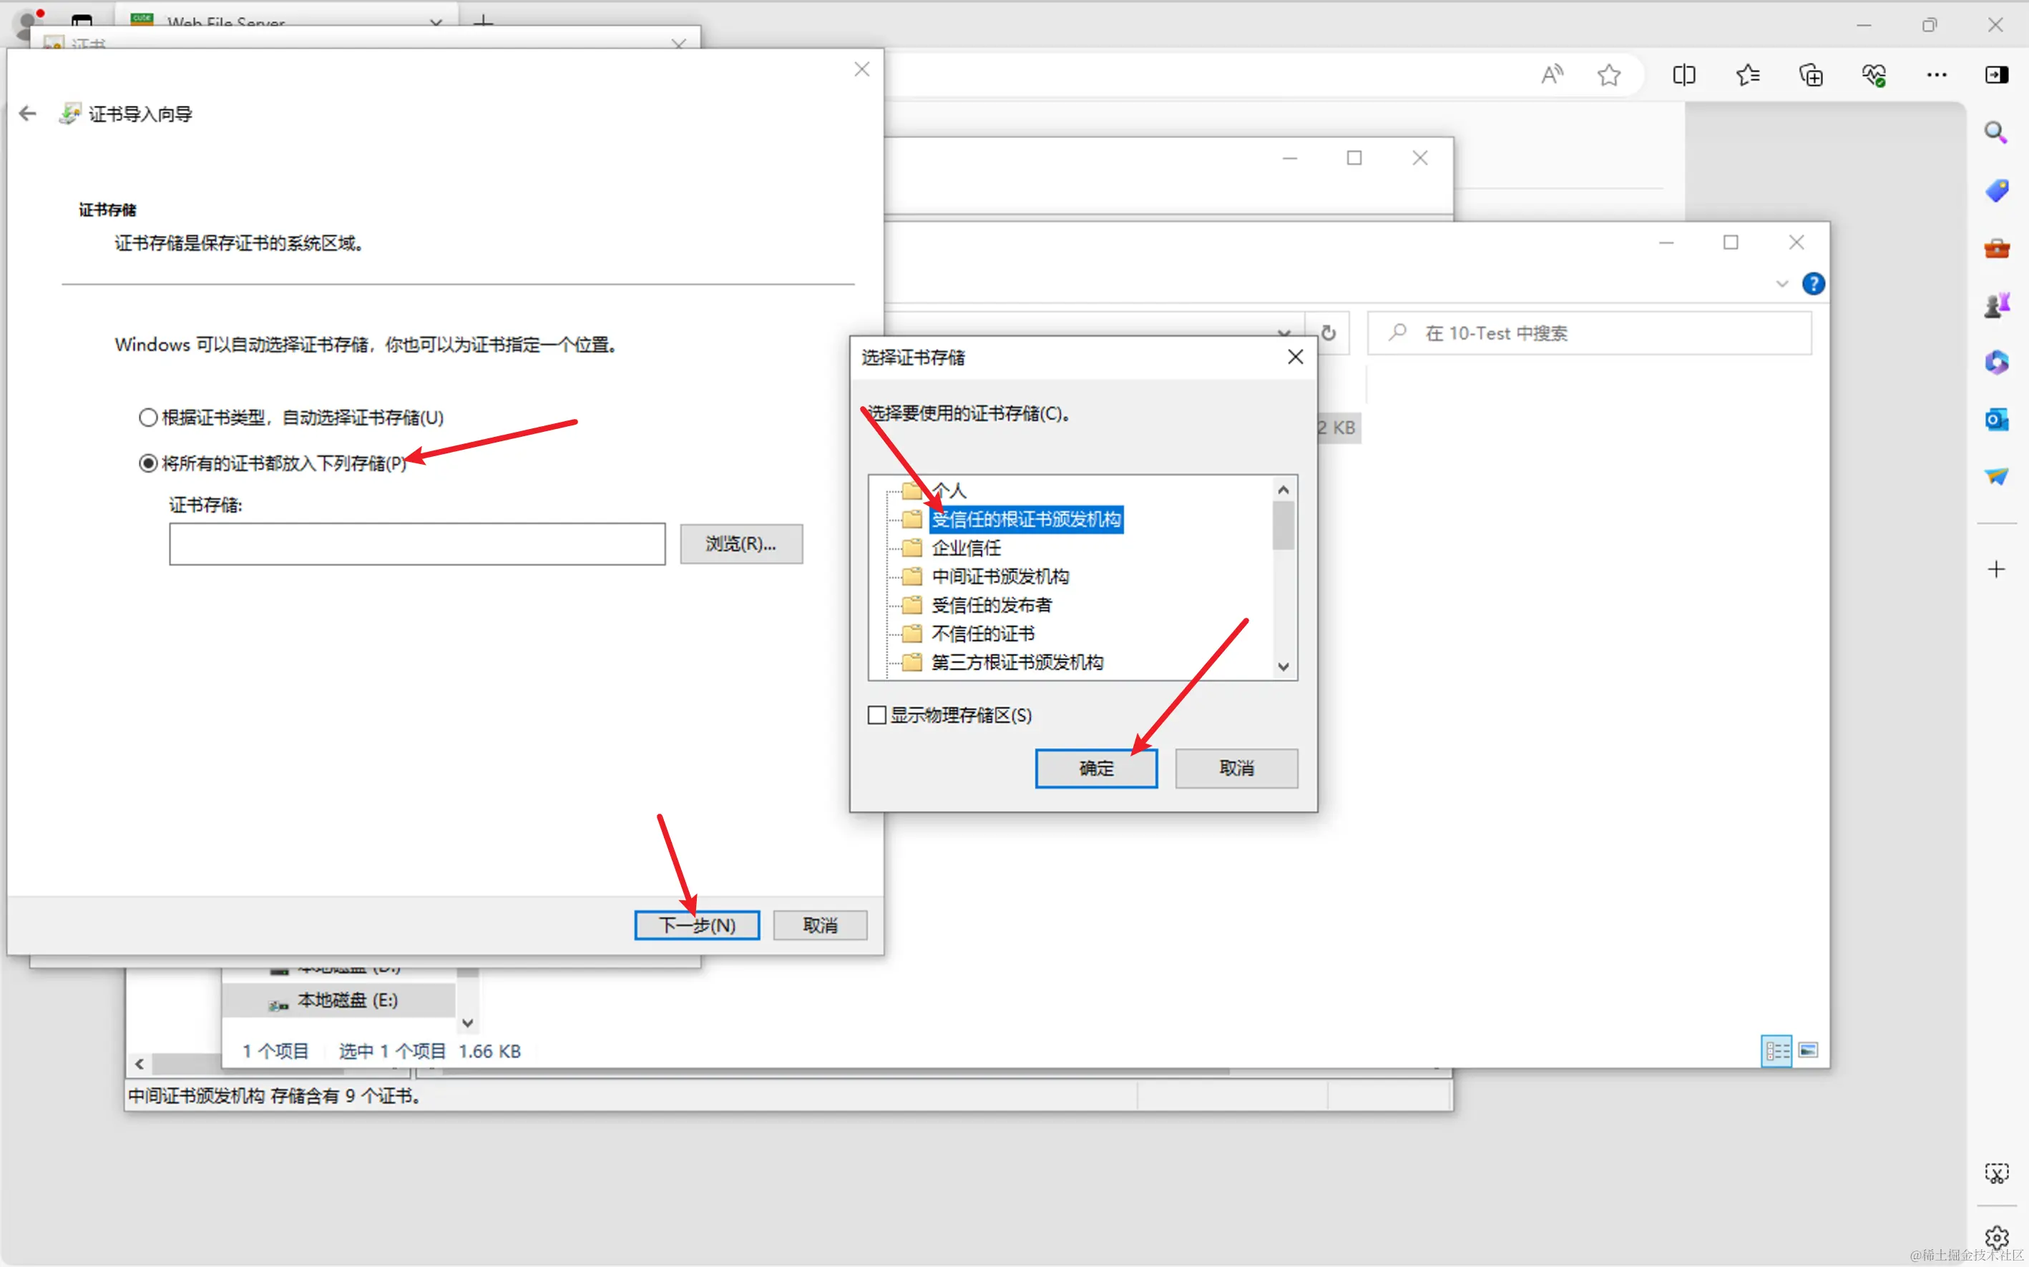Click the blue help icon in Explorer window
The image size is (2029, 1267).
1813,284
